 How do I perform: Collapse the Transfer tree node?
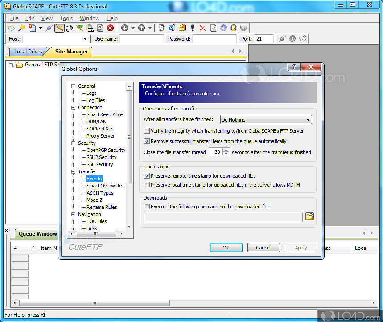pos(73,172)
